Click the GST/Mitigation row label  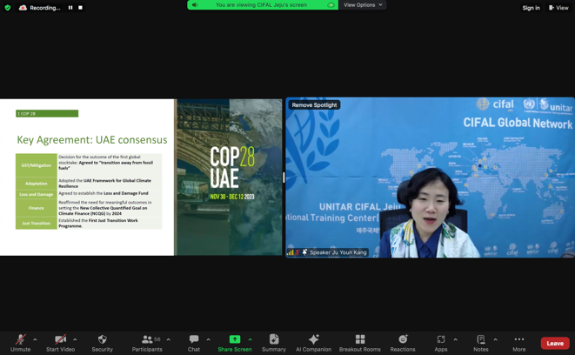pos(36,165)
